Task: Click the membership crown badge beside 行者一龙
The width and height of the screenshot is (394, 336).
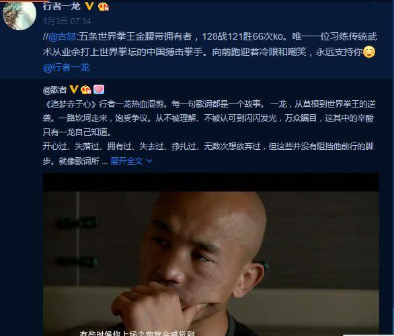Action: pos(104,6)
